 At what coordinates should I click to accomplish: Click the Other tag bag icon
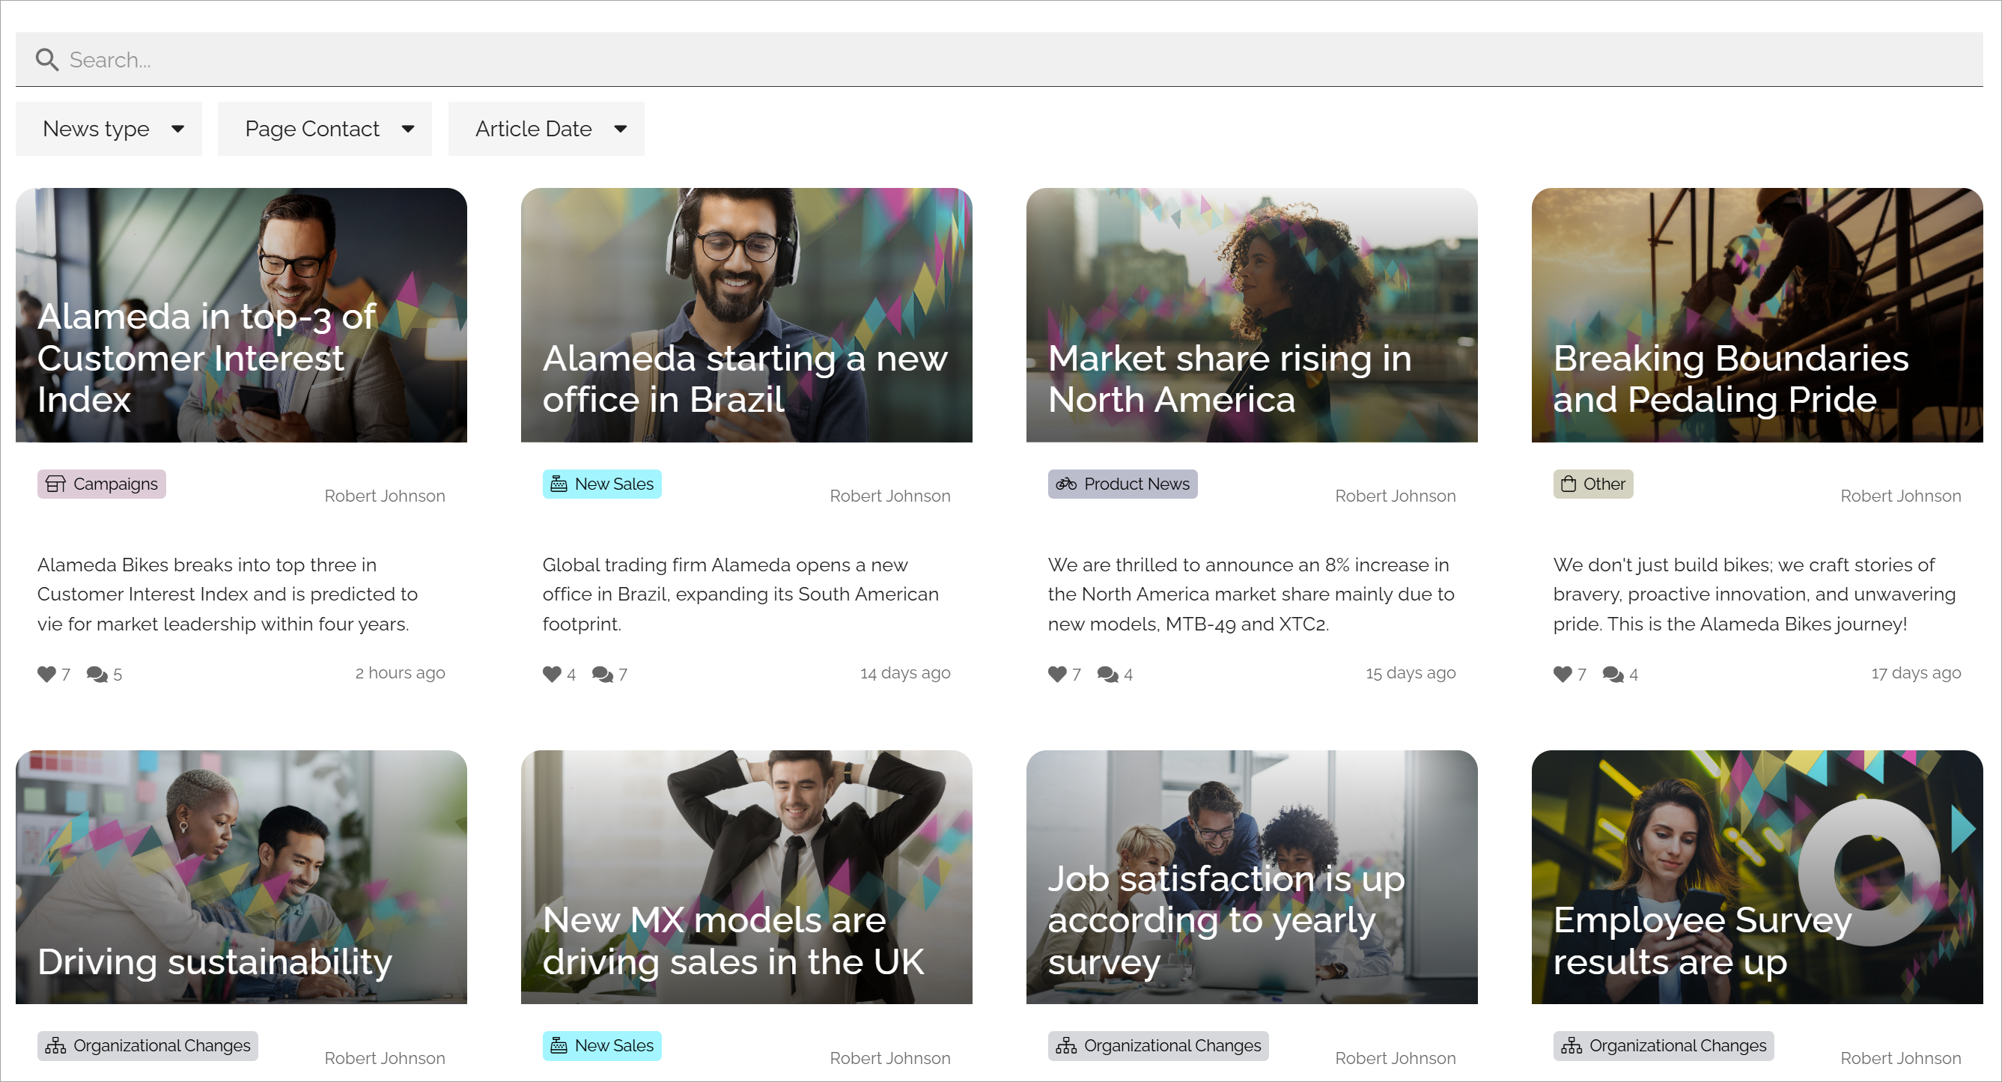point(1569,484)
